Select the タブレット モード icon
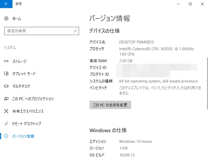 pyautogui.click(x=6, y=74)
